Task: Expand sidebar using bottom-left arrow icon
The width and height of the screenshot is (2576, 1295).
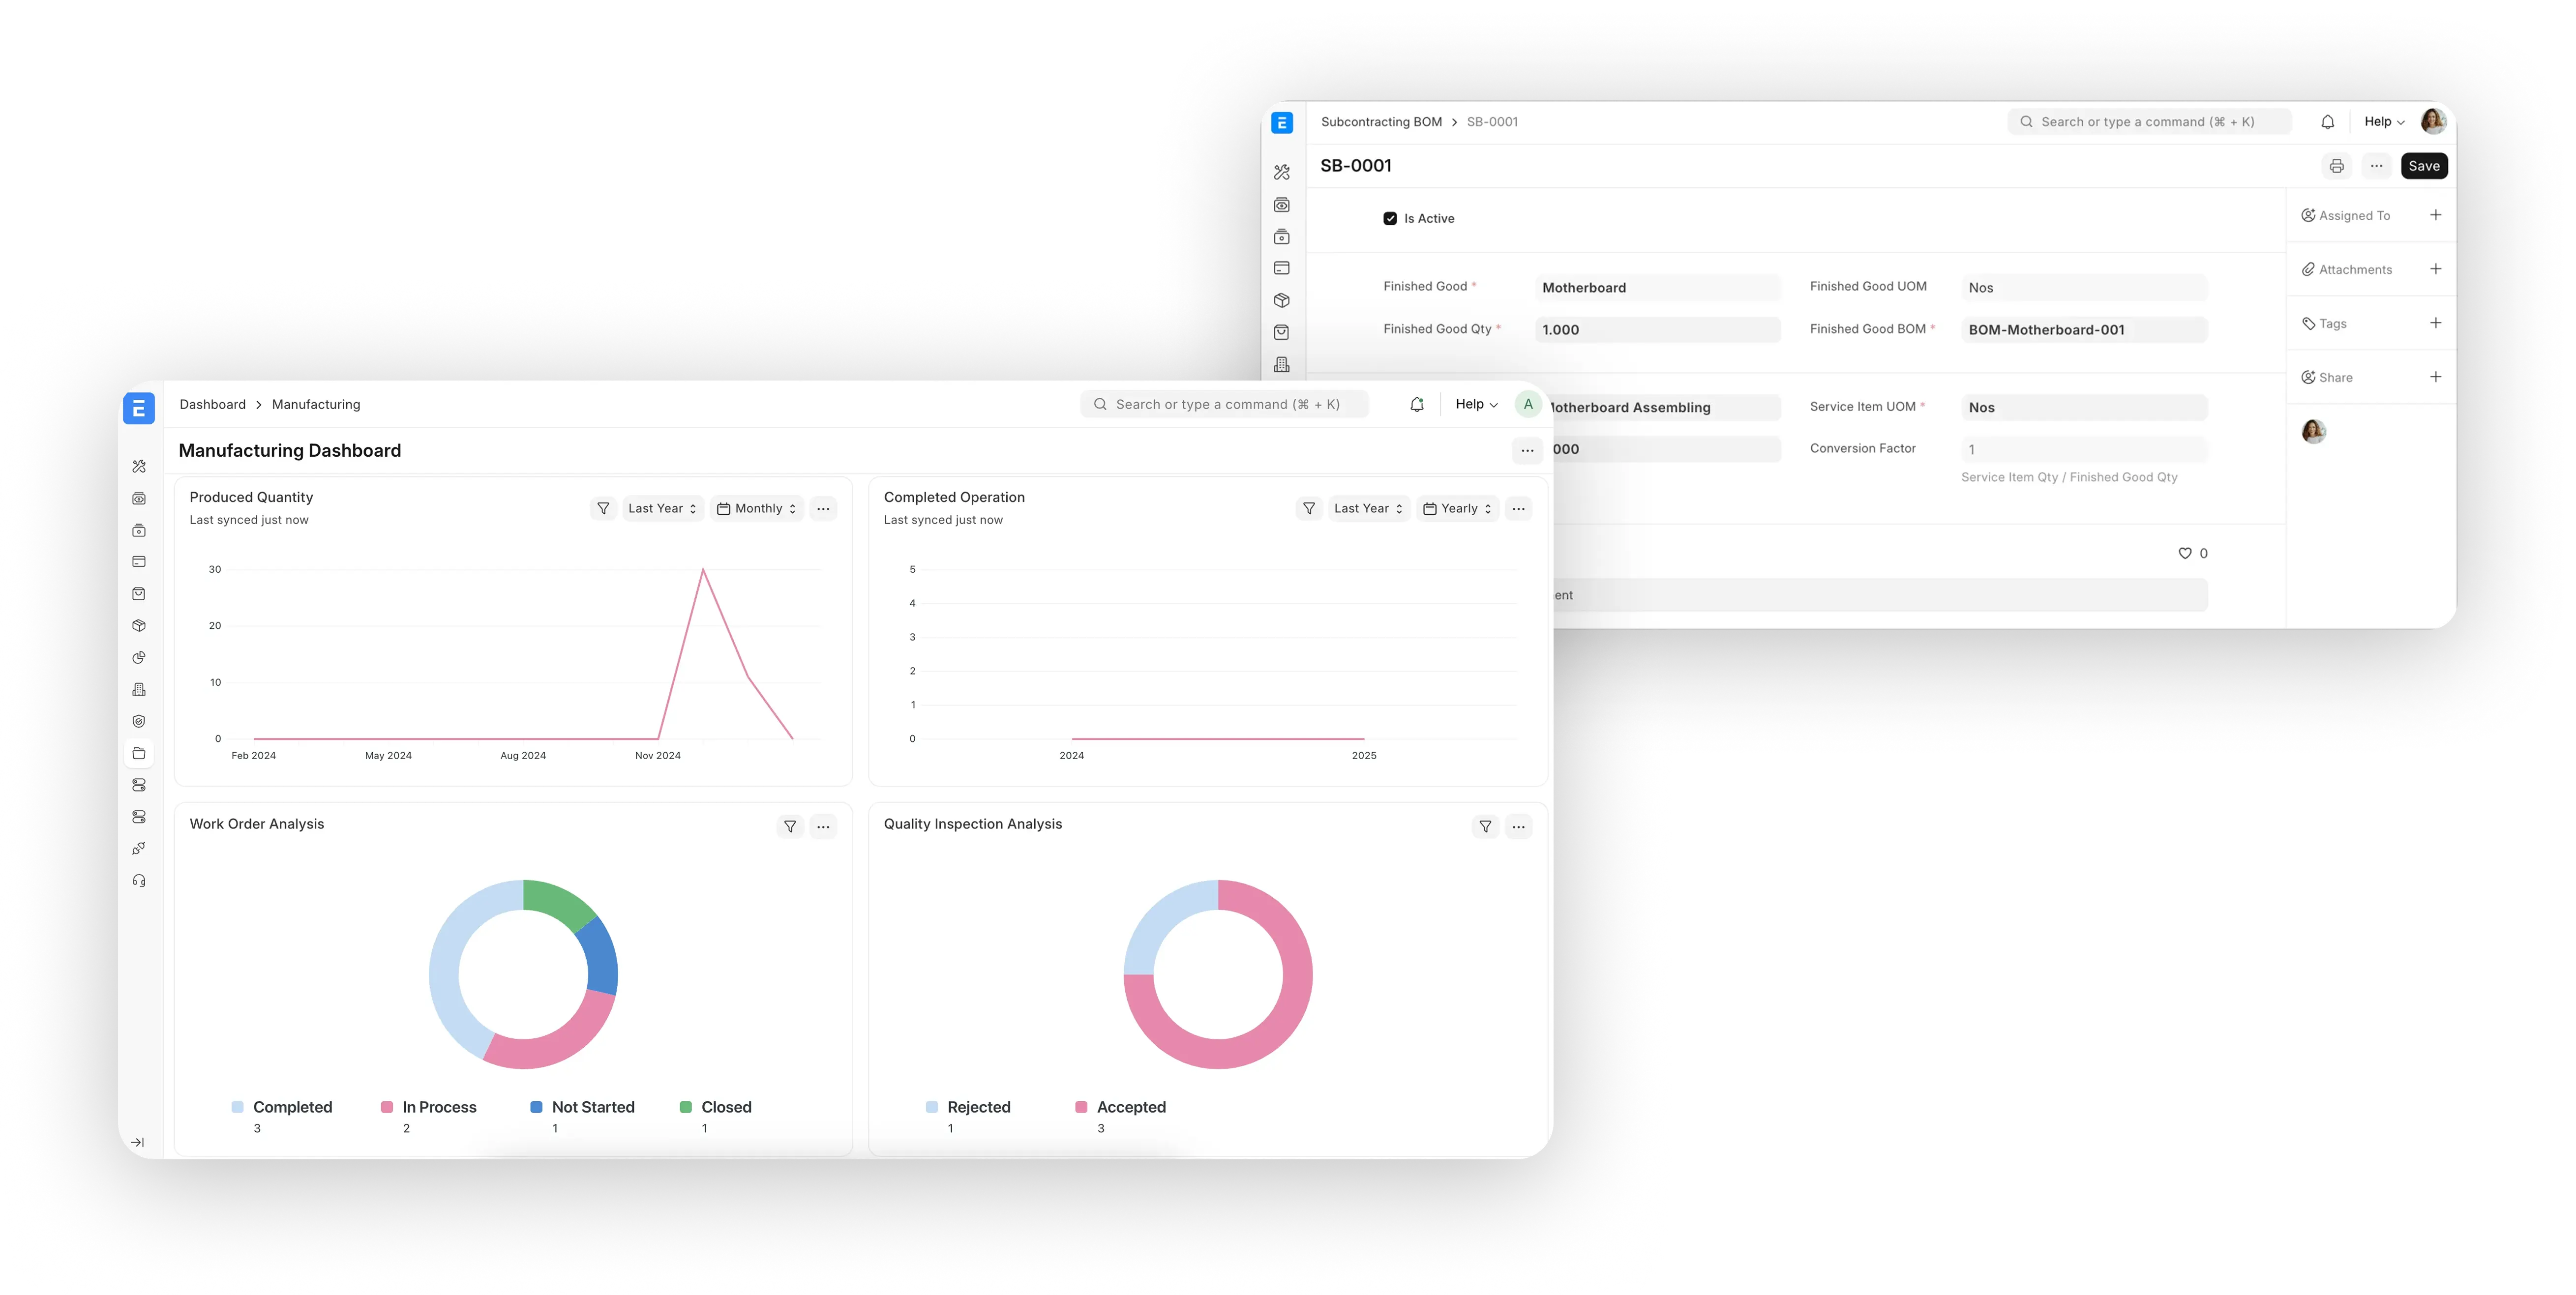Action: coord(138,1142)
